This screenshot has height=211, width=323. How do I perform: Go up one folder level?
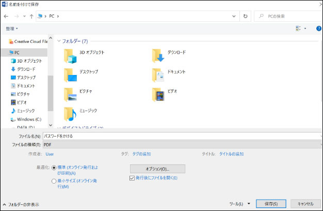pyautogui.click(x=31, y=17)
